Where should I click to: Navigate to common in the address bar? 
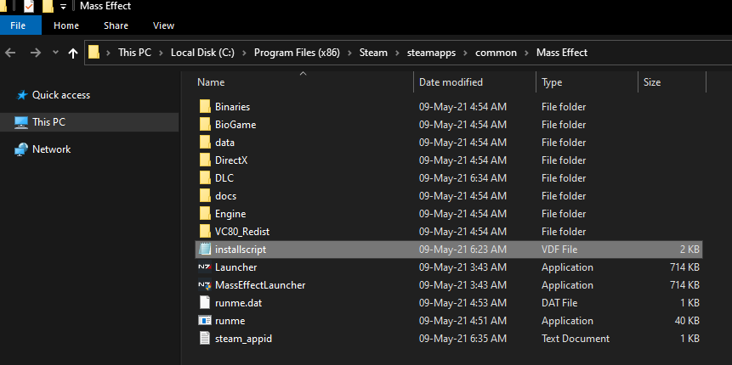coord(496,53)
